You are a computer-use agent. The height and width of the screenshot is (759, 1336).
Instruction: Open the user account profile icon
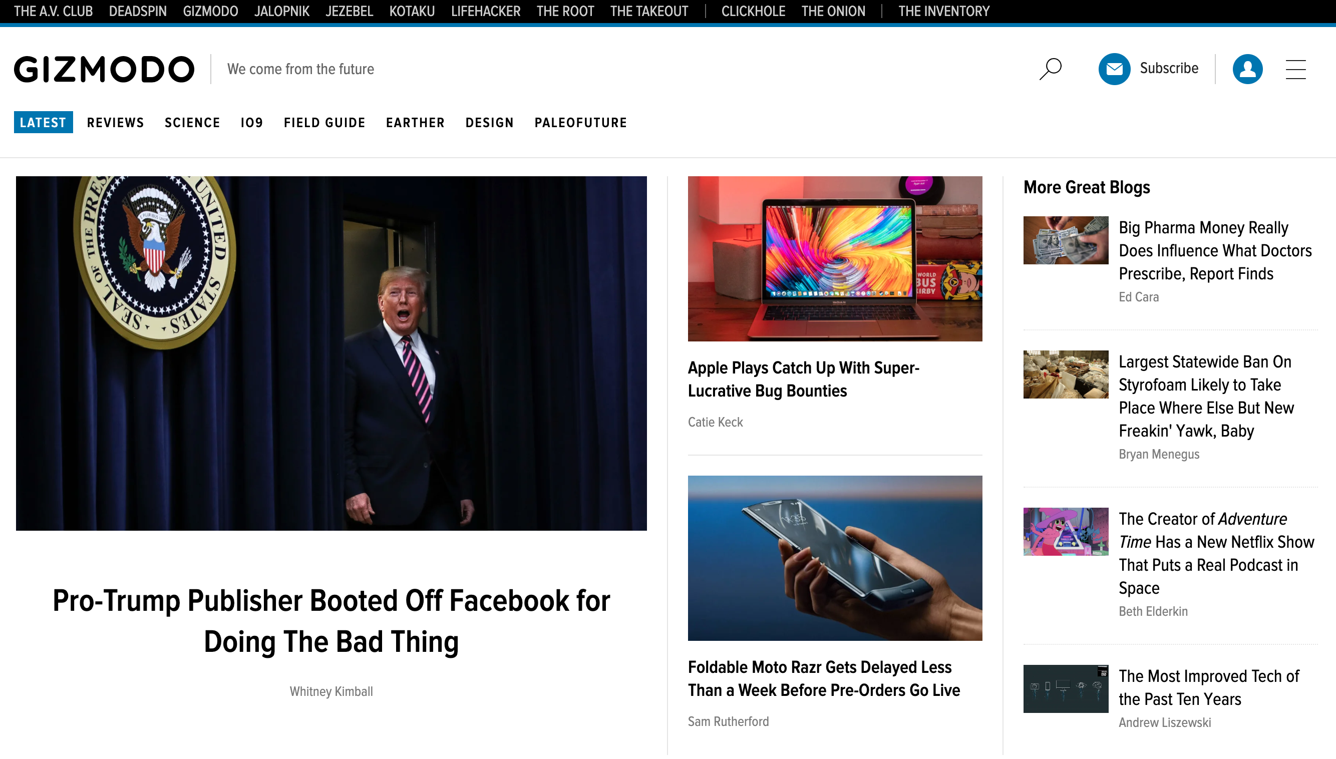(1247, 69)
